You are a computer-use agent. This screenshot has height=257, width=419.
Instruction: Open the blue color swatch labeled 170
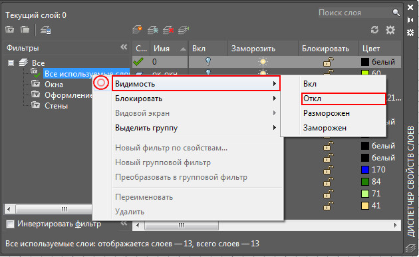[365, 170]
